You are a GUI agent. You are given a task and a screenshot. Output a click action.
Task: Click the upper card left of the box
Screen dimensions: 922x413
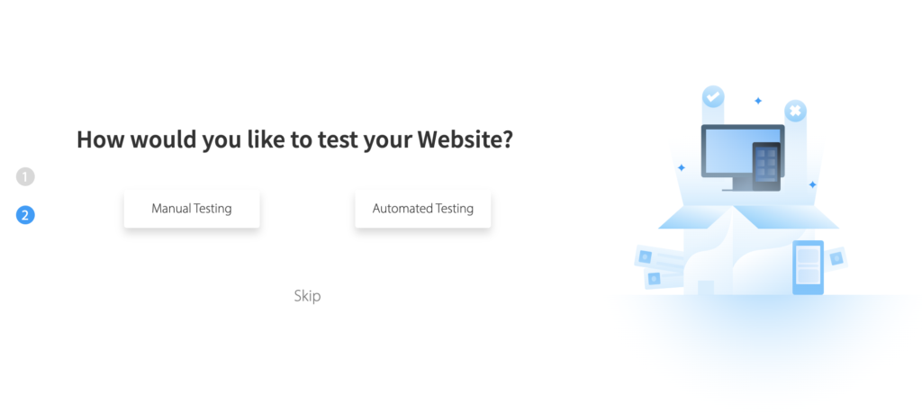click(660, 259)
